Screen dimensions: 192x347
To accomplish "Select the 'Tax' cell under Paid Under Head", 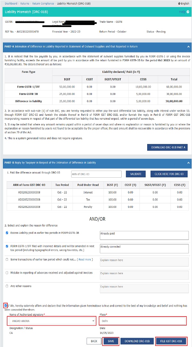I will coord(88,199).
